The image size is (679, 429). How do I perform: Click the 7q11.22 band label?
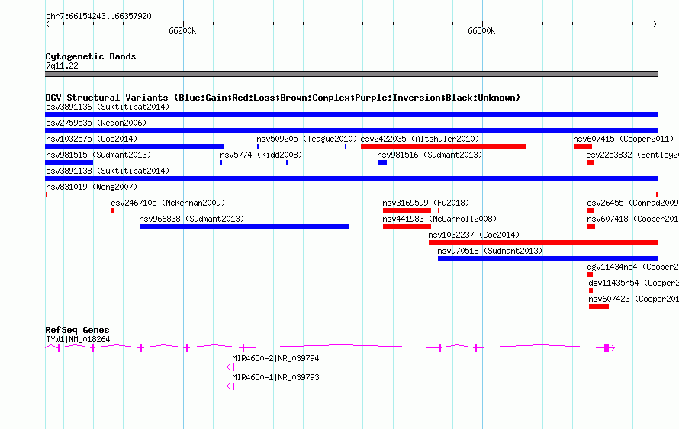(62, 66)
